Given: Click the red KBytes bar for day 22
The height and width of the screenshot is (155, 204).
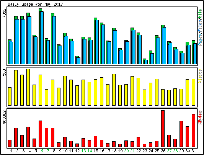Looking at the screenshot, I should coord(138,142).
